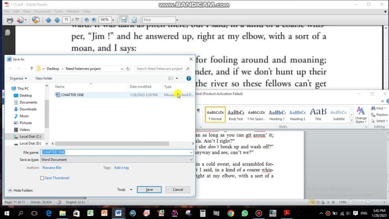
Task: Click the Rizwana Bibi author link
Action: click(x=52, y=167)
